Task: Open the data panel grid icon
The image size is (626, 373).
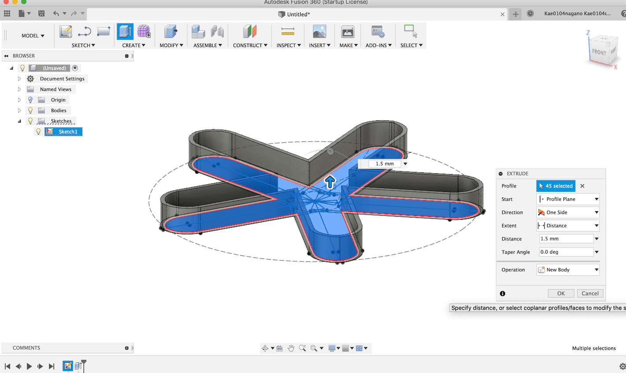Action: click(7, 14)
